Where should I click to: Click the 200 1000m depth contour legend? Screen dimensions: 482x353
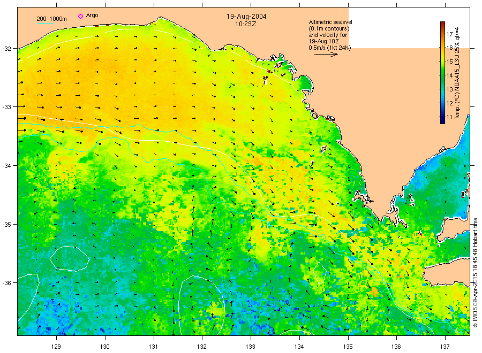(51, 19)
